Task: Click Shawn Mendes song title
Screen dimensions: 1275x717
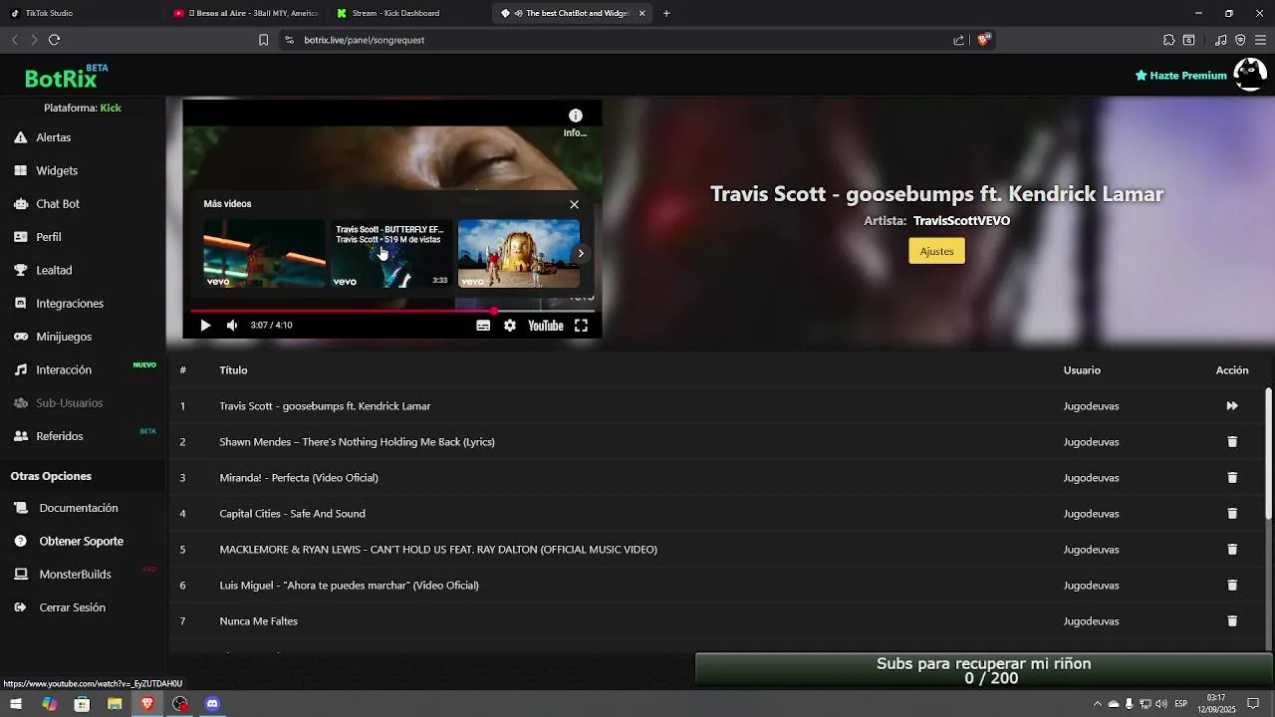Action: (x=357, y=442)
